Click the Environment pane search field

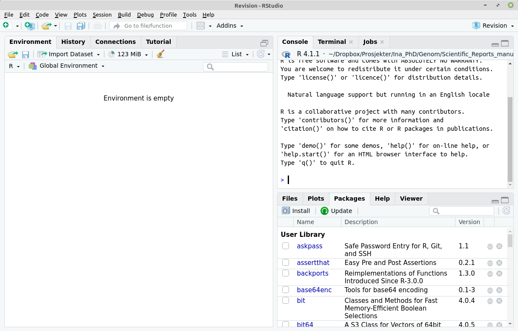click(x=236, y=67)
